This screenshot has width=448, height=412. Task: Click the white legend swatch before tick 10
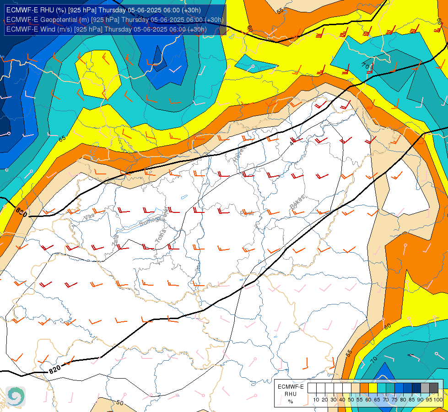(312, 388)
